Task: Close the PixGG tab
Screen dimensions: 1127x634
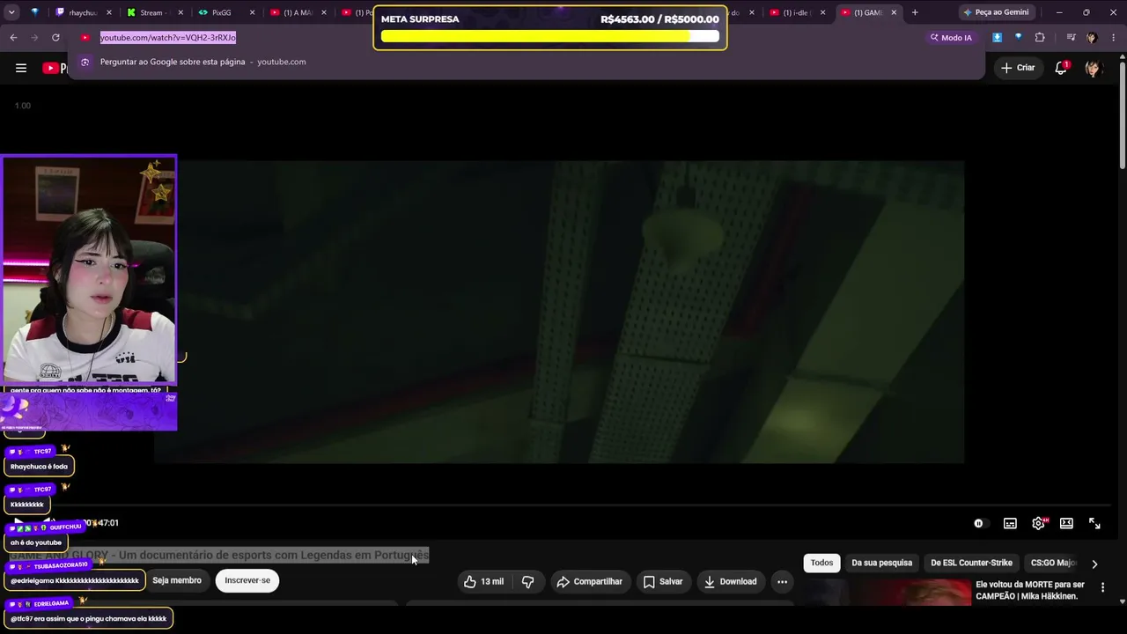Action: coord(252,12)
